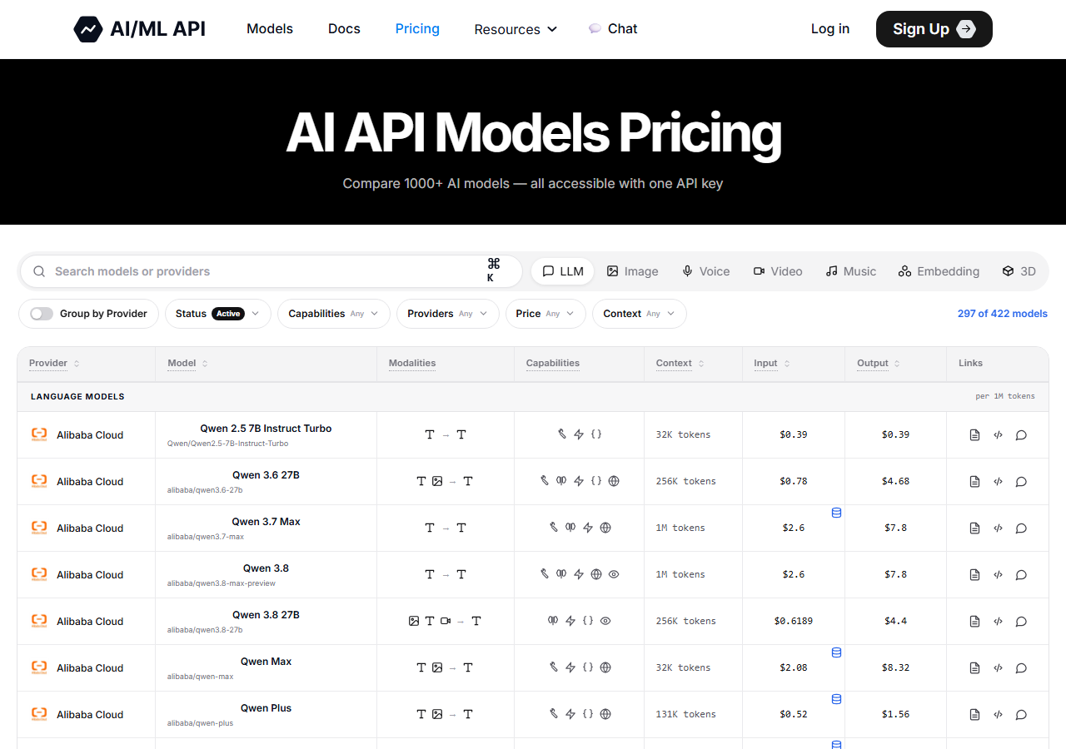Toggle the Group by Provider switch
1066x749 pixels.
tap(42, 314)
